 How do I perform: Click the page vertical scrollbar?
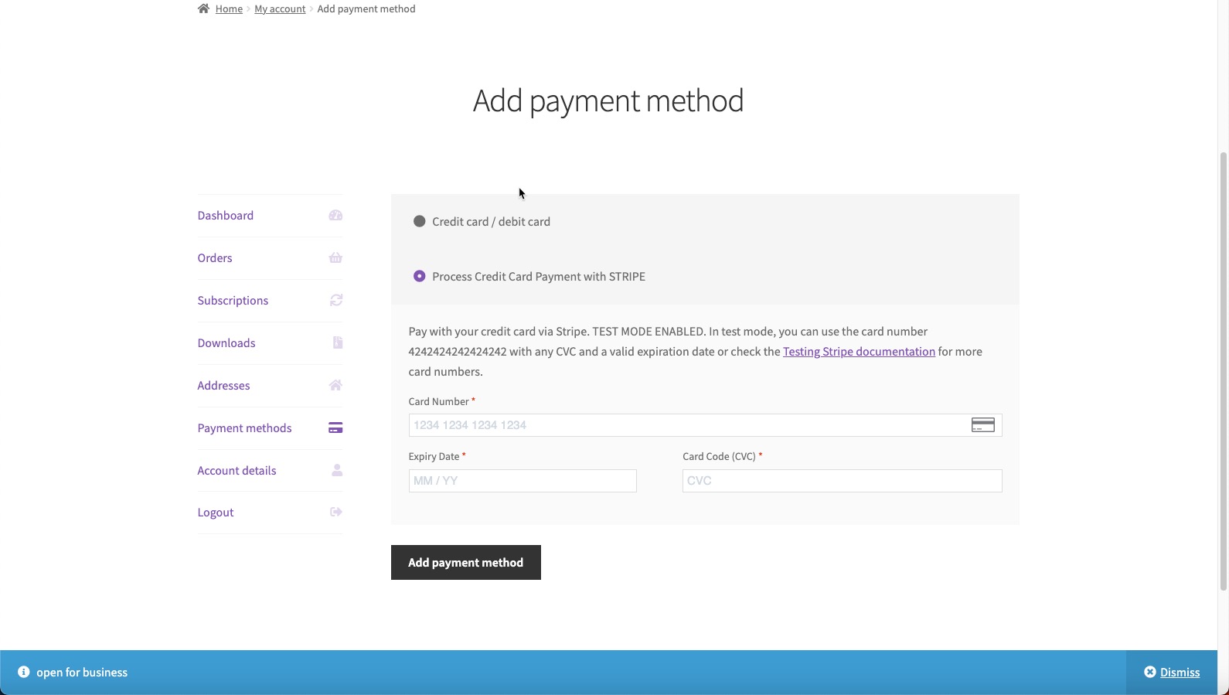[1224, 371]
